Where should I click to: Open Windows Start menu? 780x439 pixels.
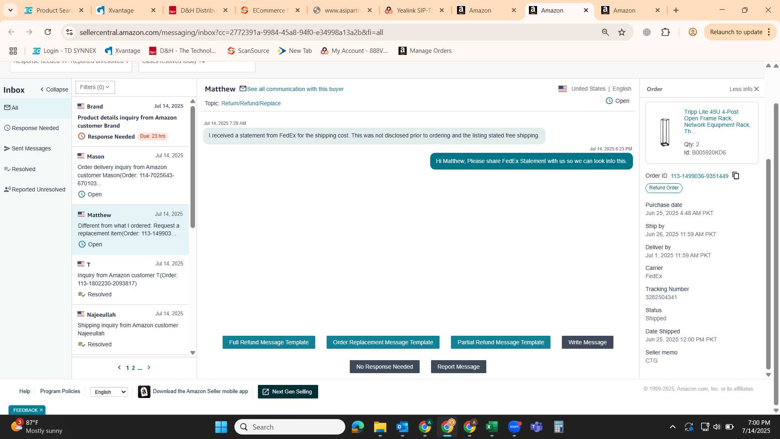coord(221,427)
